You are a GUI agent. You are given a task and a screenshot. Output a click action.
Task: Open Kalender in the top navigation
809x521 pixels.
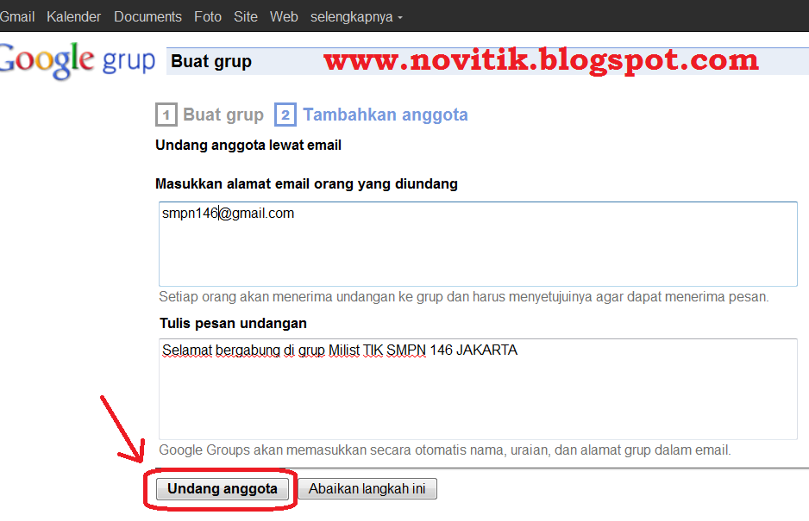[x=74, y=16]
